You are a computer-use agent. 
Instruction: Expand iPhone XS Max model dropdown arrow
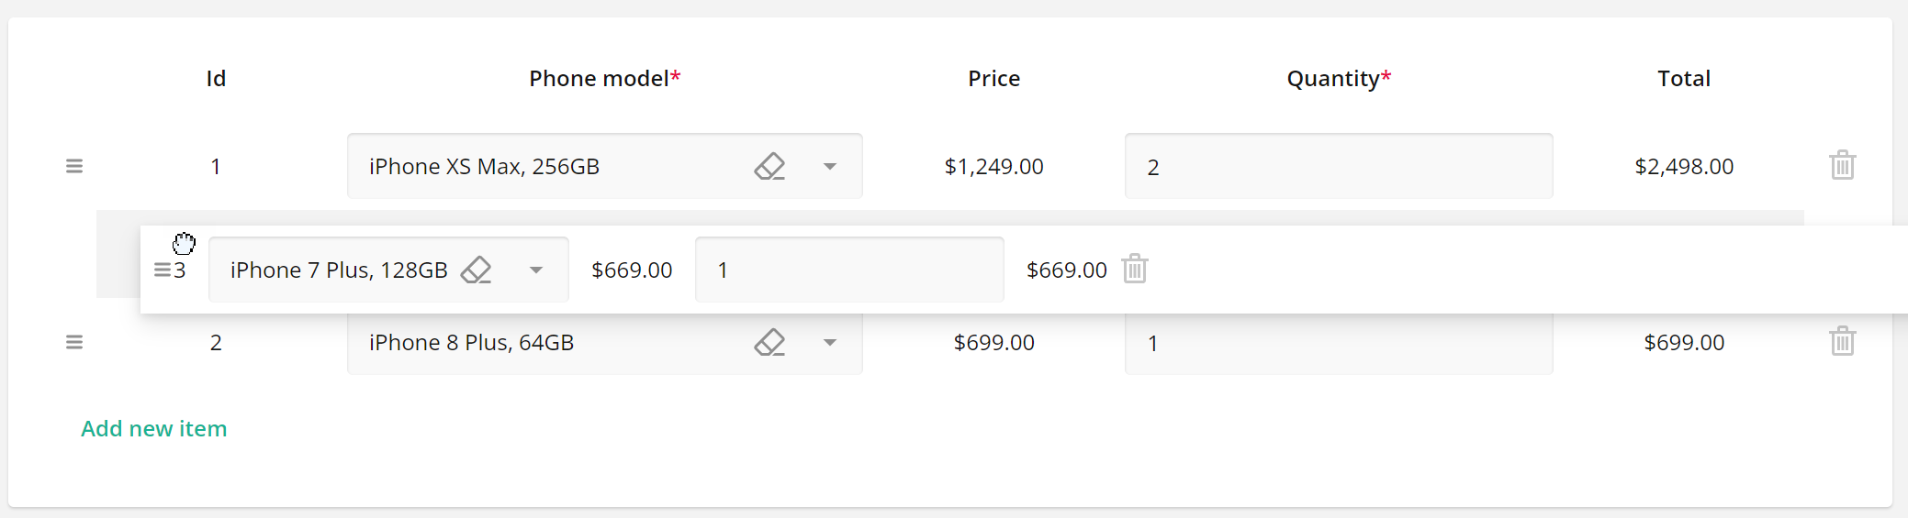830,166
